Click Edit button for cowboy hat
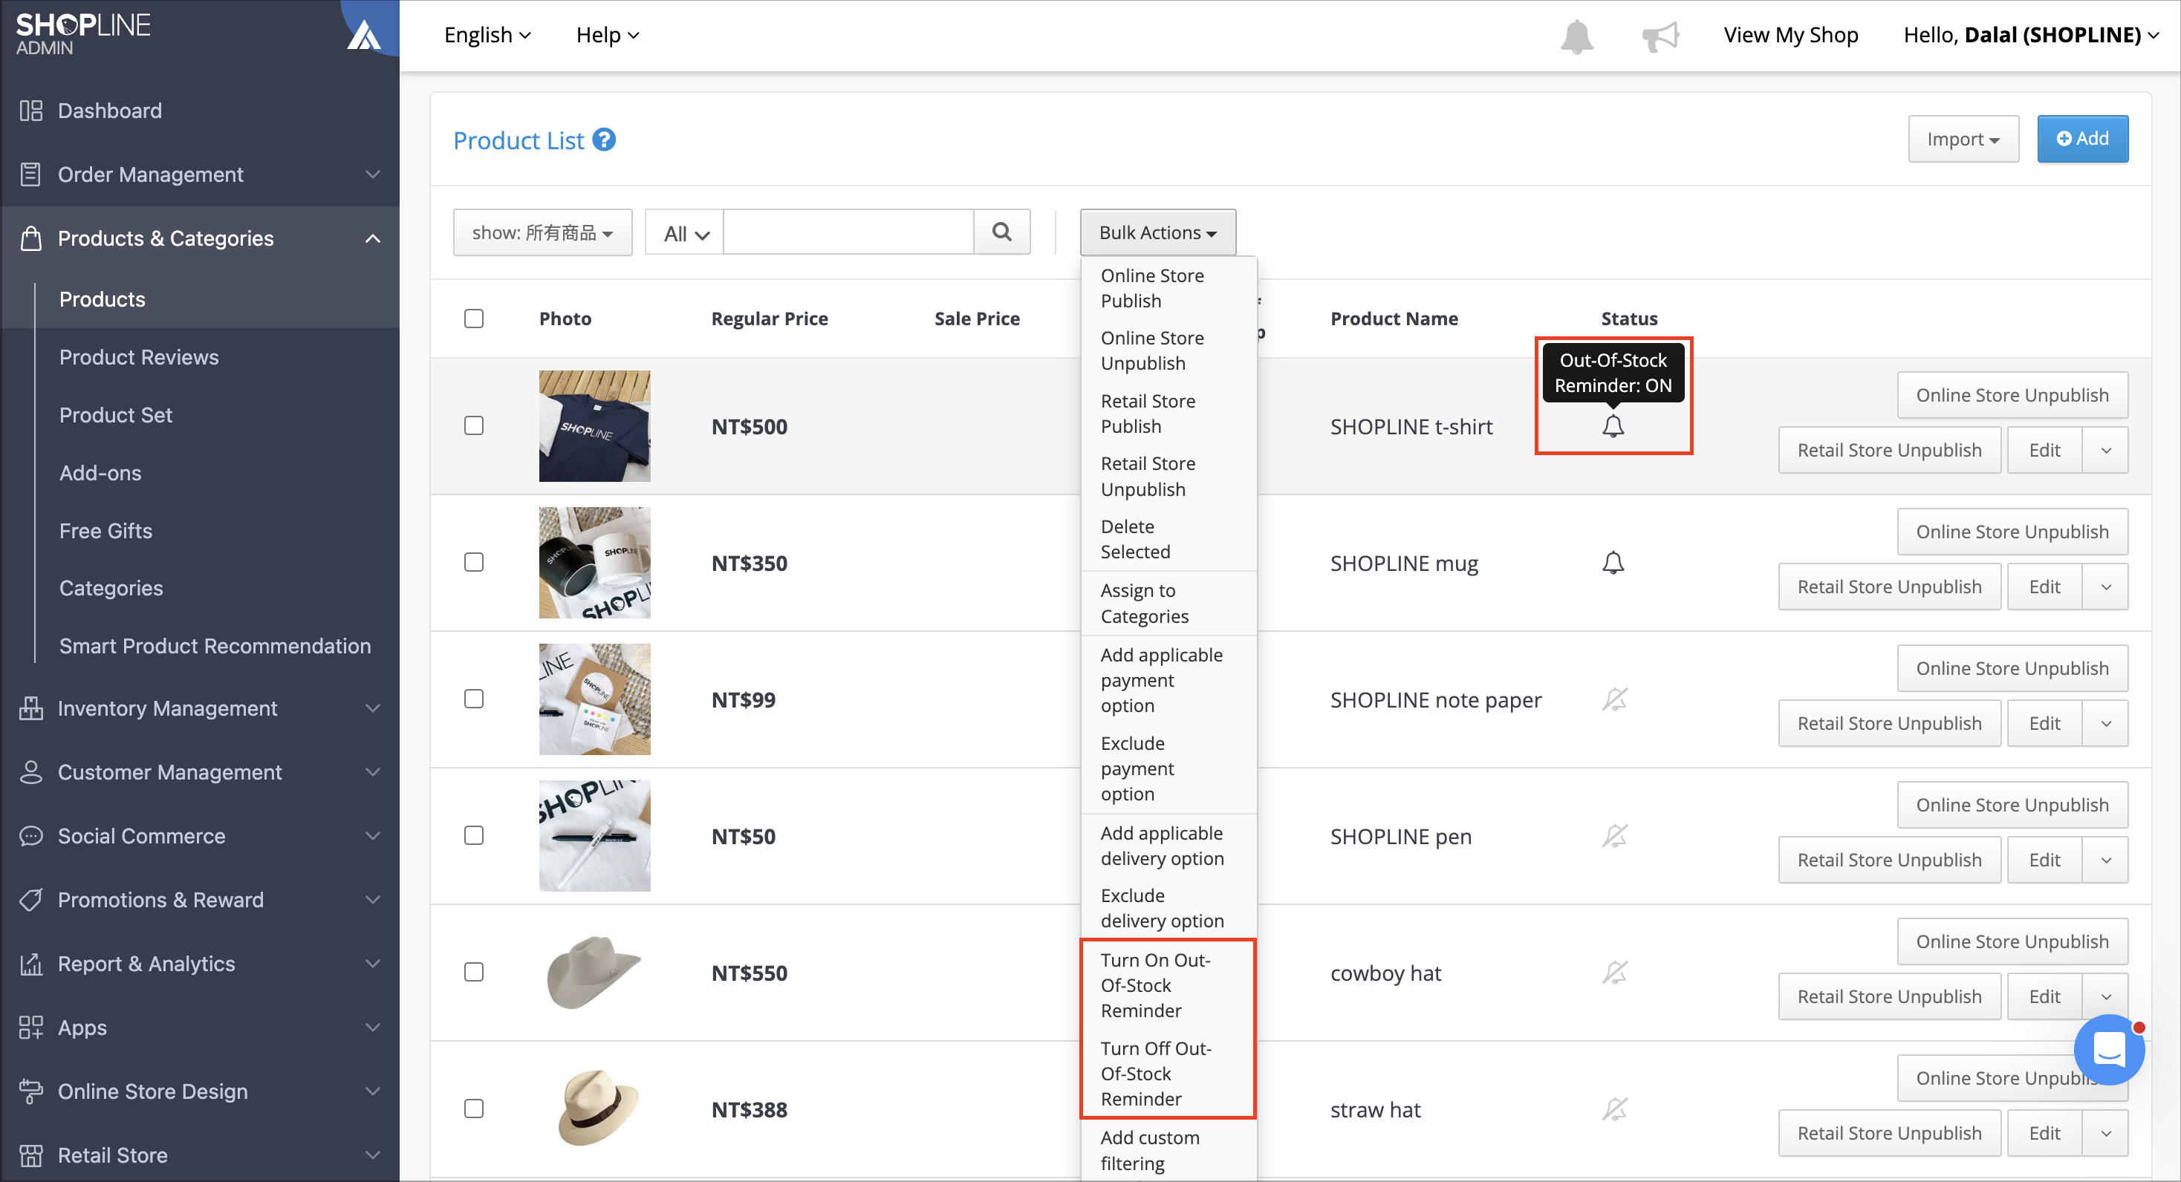Screen dimensions: 2181x1182 point(2044,996)
